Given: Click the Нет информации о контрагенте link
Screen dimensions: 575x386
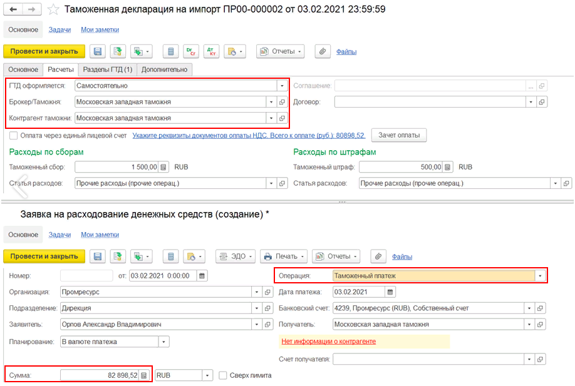Looking at the screenshot, I should click(328, 342).
